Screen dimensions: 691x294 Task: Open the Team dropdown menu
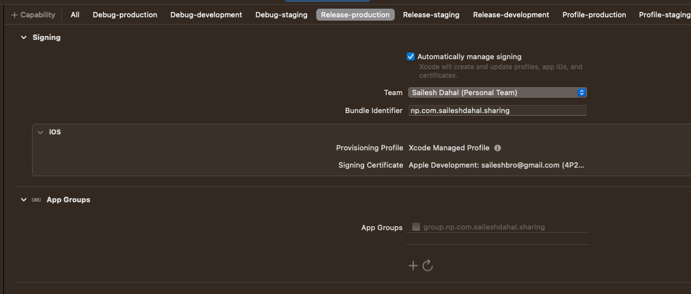tap(497, 92)
